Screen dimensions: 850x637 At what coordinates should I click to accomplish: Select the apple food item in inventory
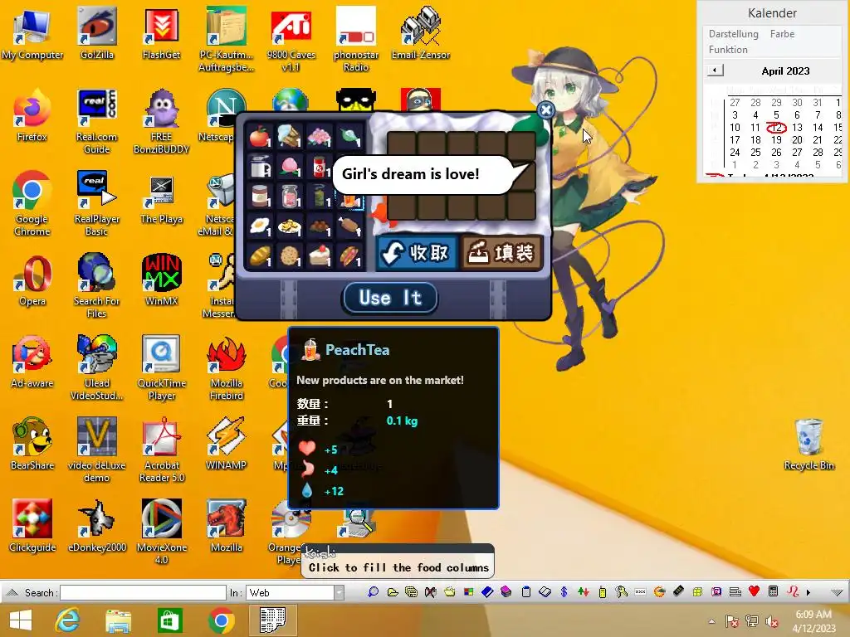(x=260, y=137)
